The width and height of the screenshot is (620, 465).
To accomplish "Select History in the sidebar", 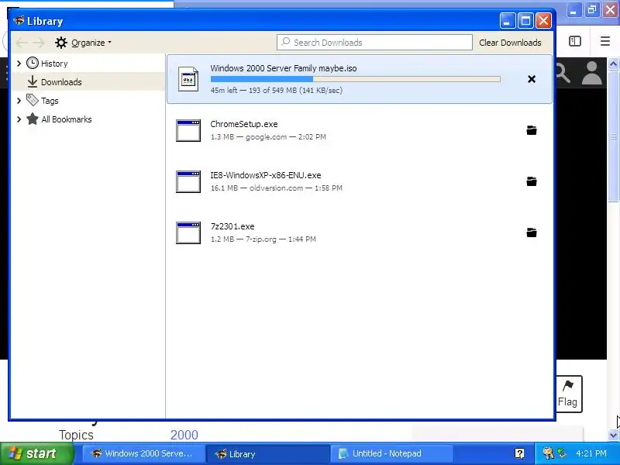I will (54, 64).
